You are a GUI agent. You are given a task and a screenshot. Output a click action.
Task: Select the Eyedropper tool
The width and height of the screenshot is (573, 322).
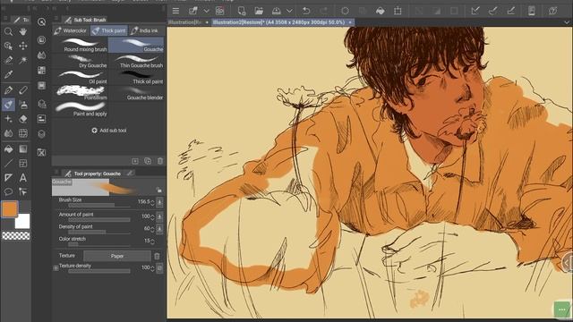point(8,74)
